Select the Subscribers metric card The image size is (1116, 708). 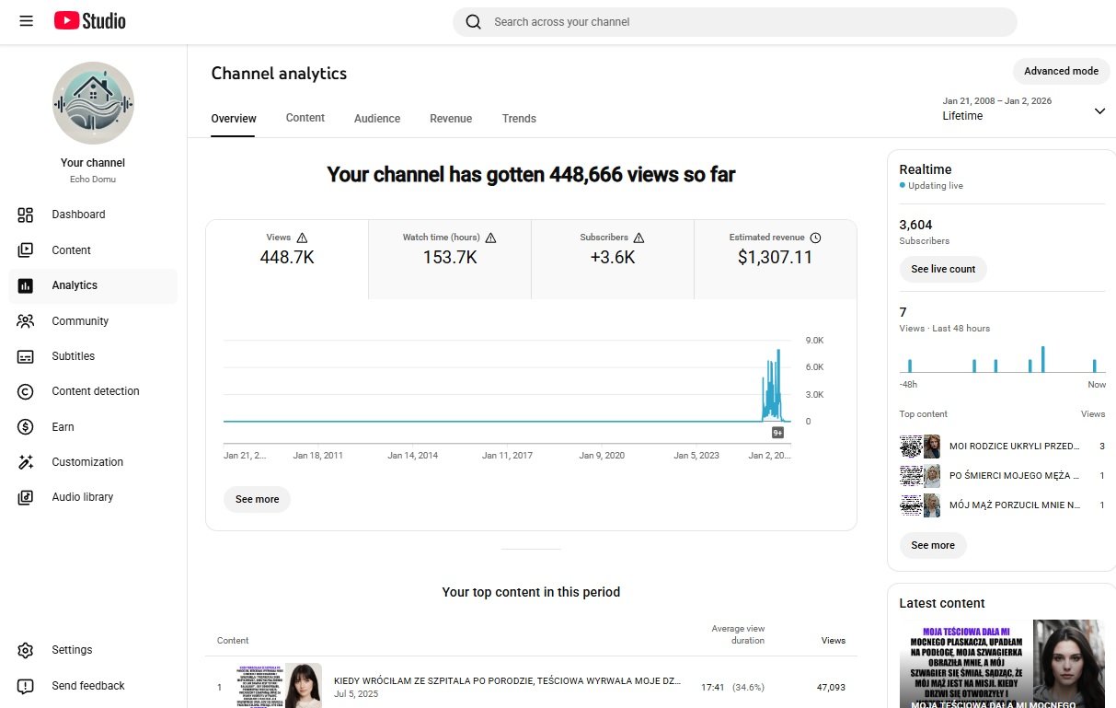(x=613, y=260)
